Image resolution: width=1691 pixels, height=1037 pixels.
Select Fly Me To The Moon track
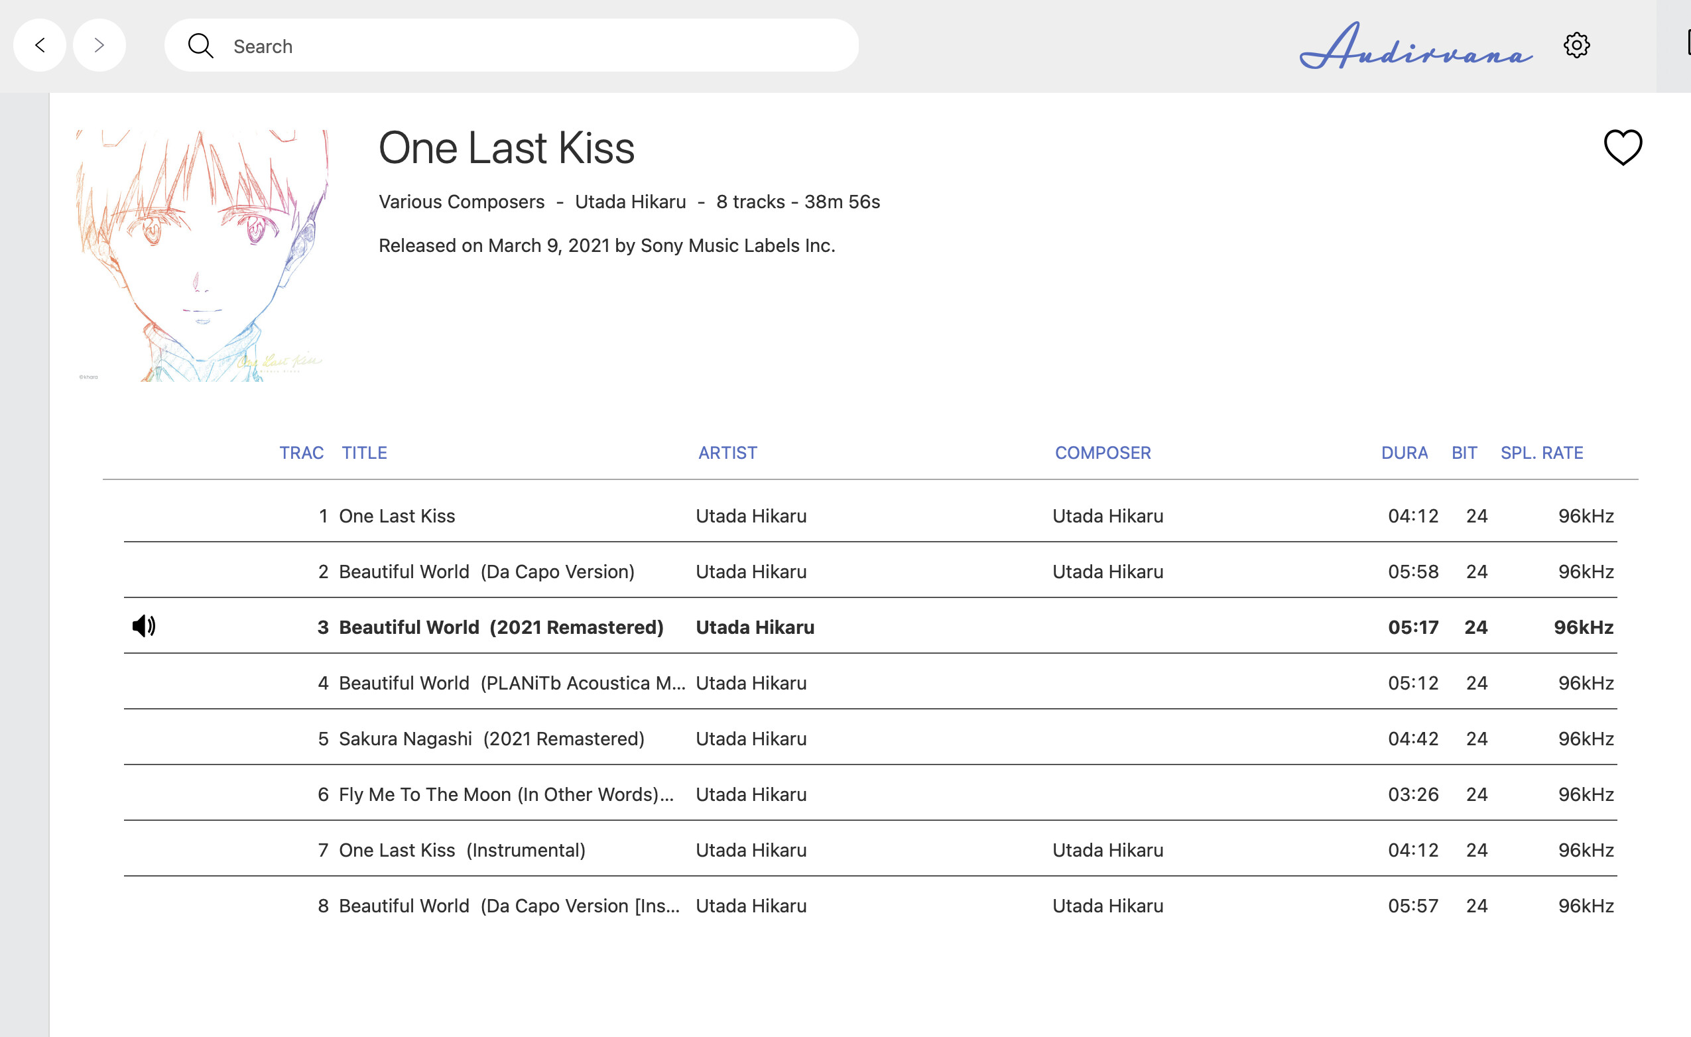pyautogui.click(x=506, y=794)
